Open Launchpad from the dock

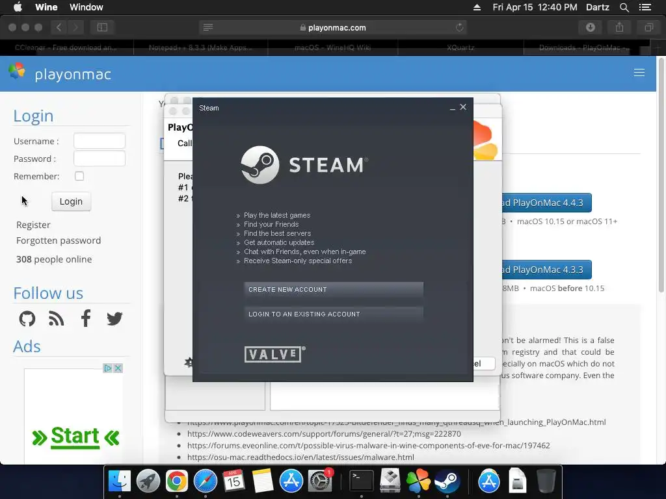[x=148, y=481]
